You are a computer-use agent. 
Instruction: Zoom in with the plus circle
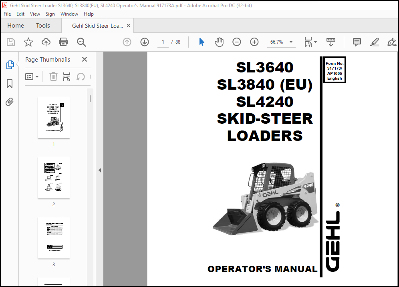pyautogui.click(x=254, y=42)
